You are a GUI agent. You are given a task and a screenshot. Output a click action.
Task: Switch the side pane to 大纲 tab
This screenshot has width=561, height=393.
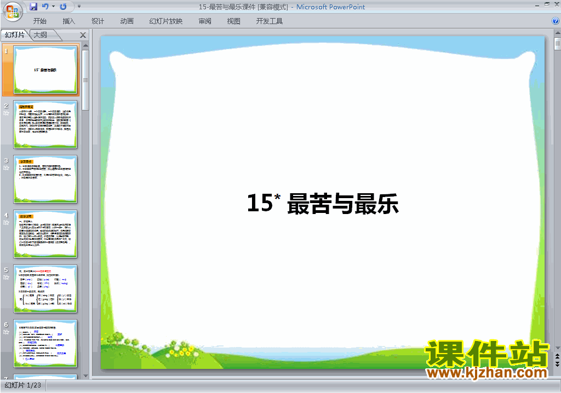41,34
